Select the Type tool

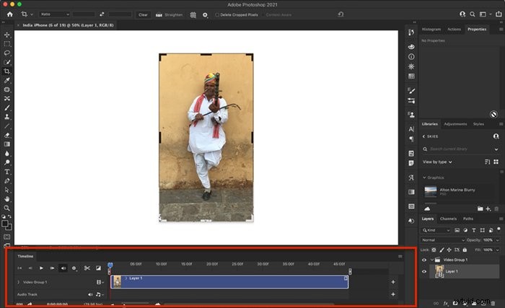point(6,172)
